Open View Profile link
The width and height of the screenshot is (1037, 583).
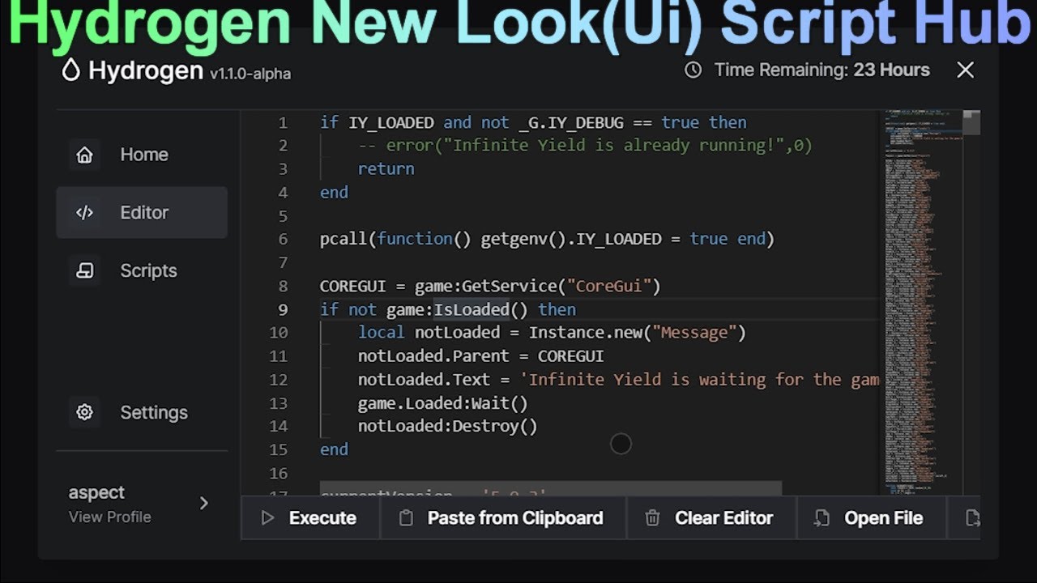click(x=110, y=517)
